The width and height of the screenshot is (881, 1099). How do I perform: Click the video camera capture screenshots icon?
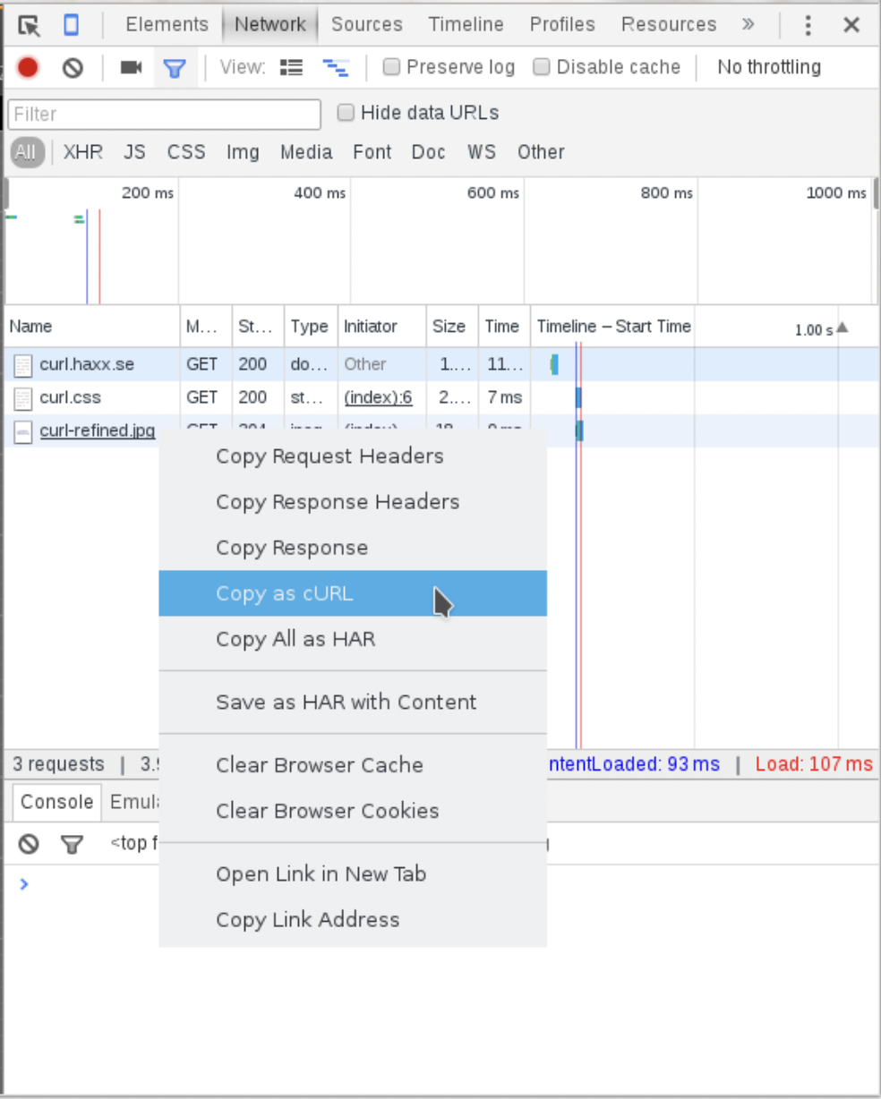point(132,67)
